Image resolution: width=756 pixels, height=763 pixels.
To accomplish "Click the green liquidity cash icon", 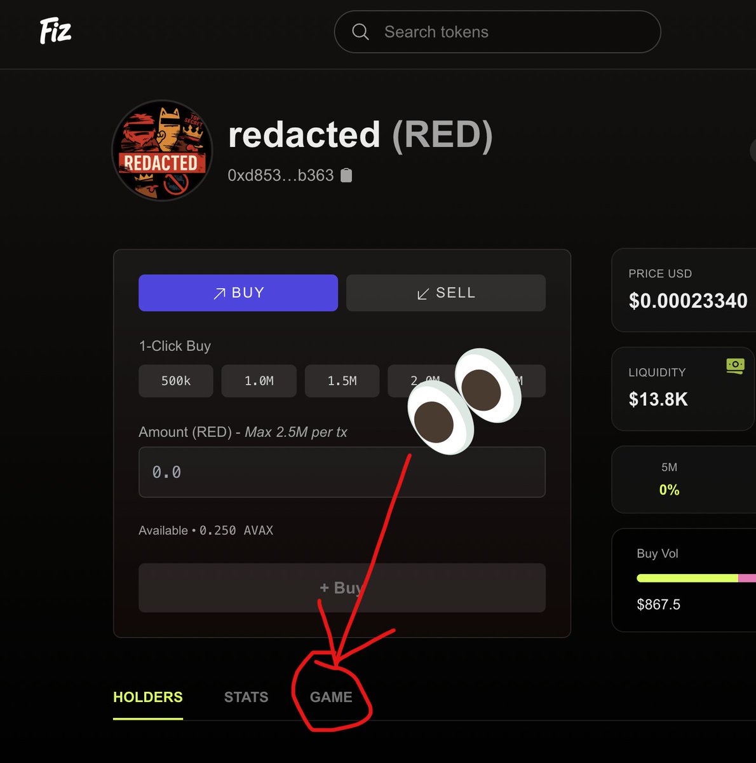I will [x=735, y=366].
